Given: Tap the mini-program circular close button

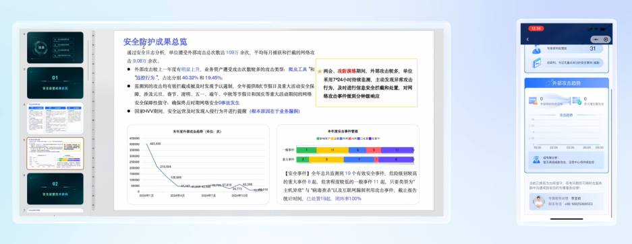Looking at the screenshot, I should click(606, 40).
